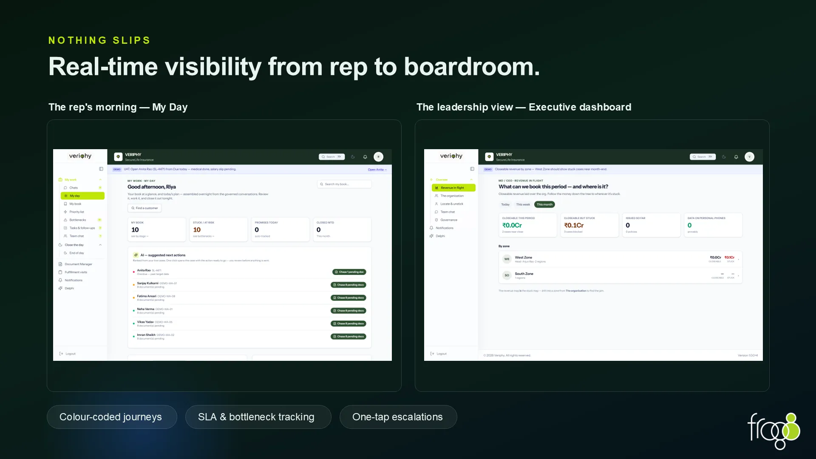The height and width of the screenshot is (459, 816).
Task: Focus the Search my book field
Action: (344, 184)
